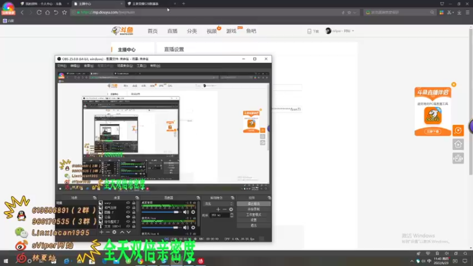The width and height of the screenshot is (473, 266).
Task: Open 直播 in Douyu navigation
Action: (x=172, y=31)
